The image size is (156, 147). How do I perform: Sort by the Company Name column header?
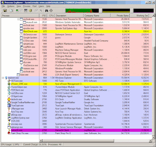97,16
